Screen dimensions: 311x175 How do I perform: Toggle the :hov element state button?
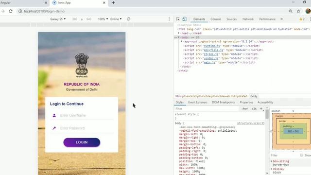[x=244, y=109]
